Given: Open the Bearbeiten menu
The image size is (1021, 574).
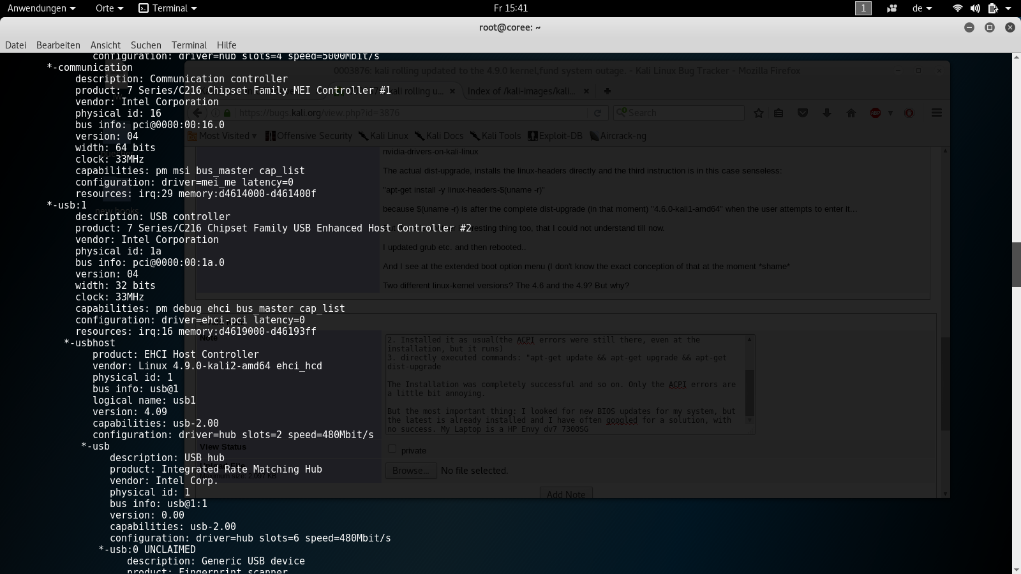Looking at the screenshot, I should tap(58, 45).
